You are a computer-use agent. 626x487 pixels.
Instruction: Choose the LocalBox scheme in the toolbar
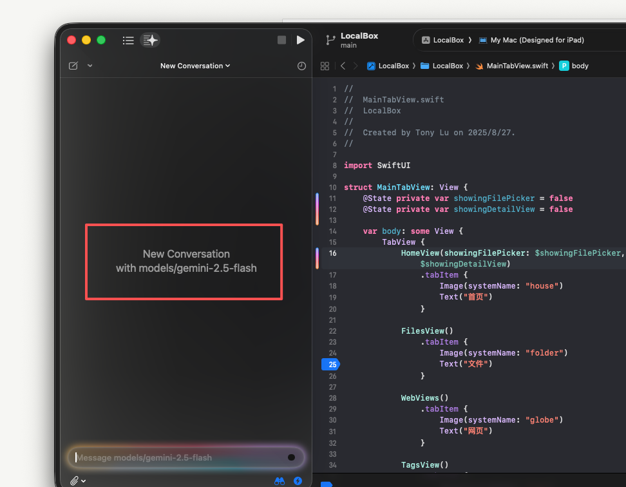pyautogui.click(x=442, y=40)
